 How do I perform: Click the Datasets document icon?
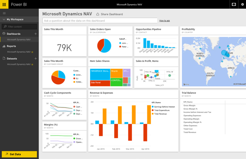point(4,59)
